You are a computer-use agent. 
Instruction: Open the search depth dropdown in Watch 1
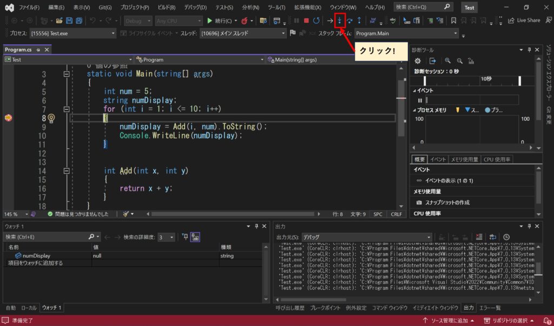point(167,237)
